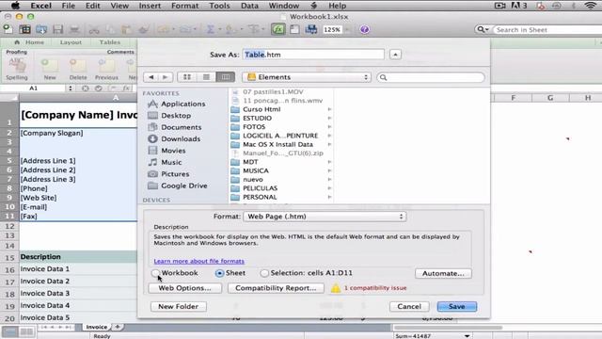Expand the Curso Html folder arrow

pyautogui.click(x=329, y=109)
